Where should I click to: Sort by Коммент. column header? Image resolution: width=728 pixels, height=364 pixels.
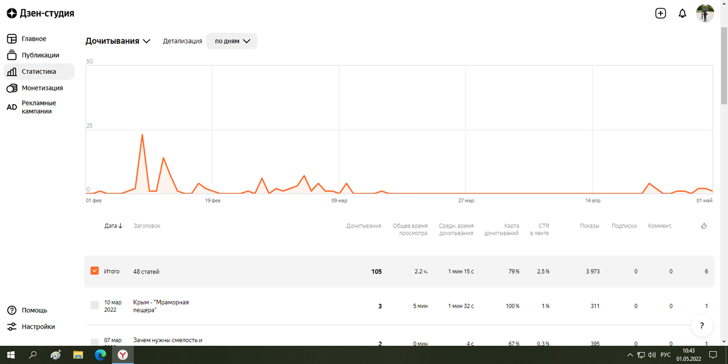660,226
